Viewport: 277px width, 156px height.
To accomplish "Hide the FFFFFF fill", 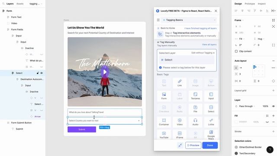I will [267, 122].
